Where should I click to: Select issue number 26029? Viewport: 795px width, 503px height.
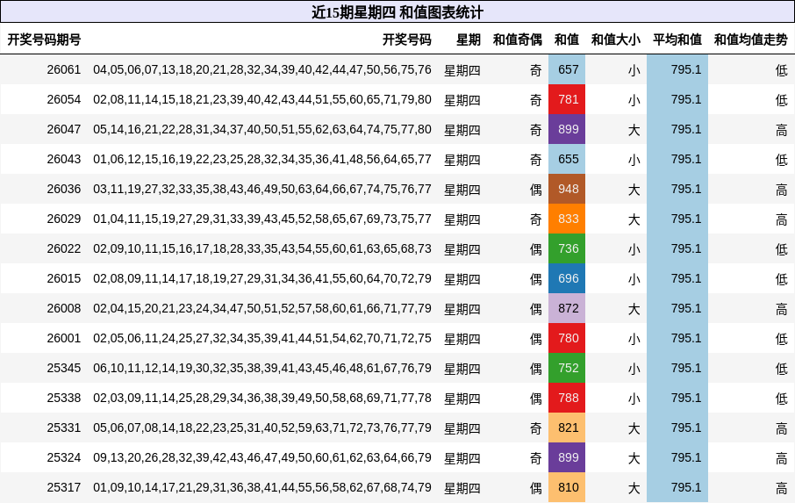[64, 219]
